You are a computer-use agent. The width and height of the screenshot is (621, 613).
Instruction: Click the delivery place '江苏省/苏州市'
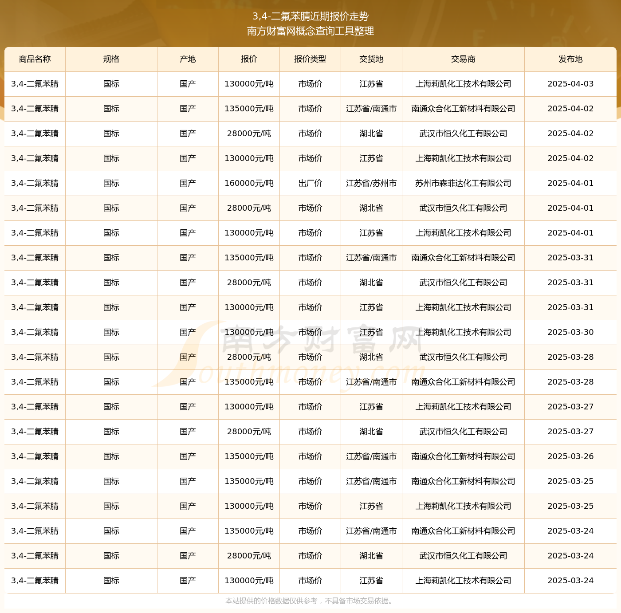tap(371, 183)
